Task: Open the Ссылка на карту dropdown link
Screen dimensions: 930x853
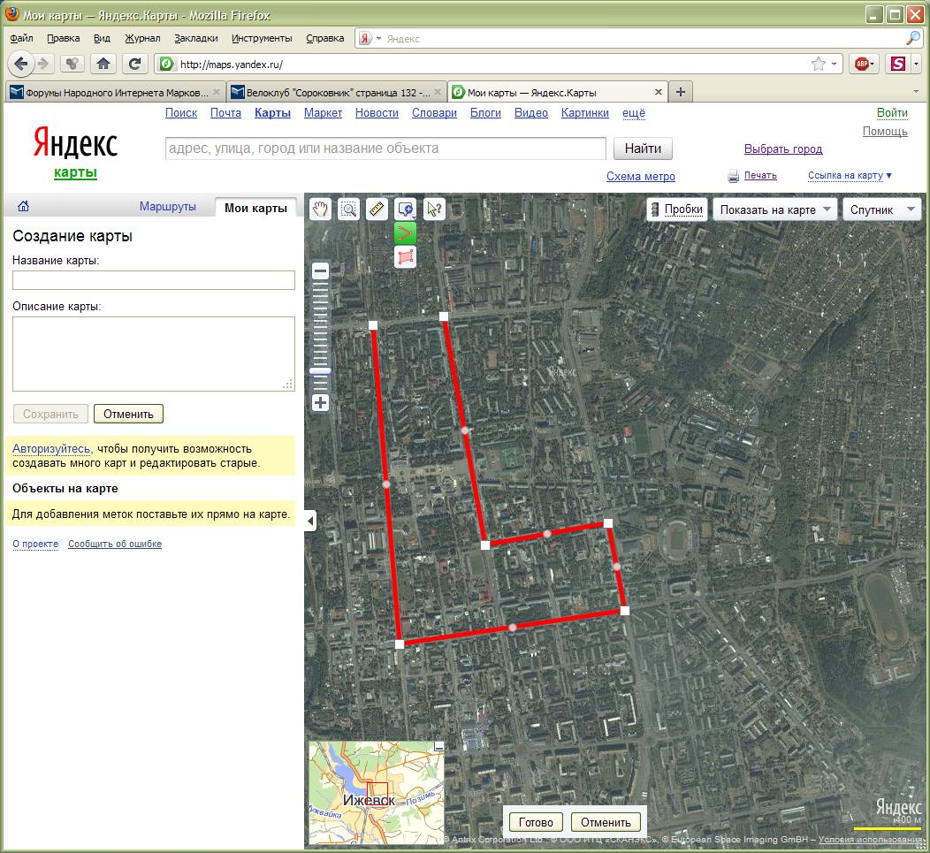Action: pyautogui.click(x=850, y=176)
